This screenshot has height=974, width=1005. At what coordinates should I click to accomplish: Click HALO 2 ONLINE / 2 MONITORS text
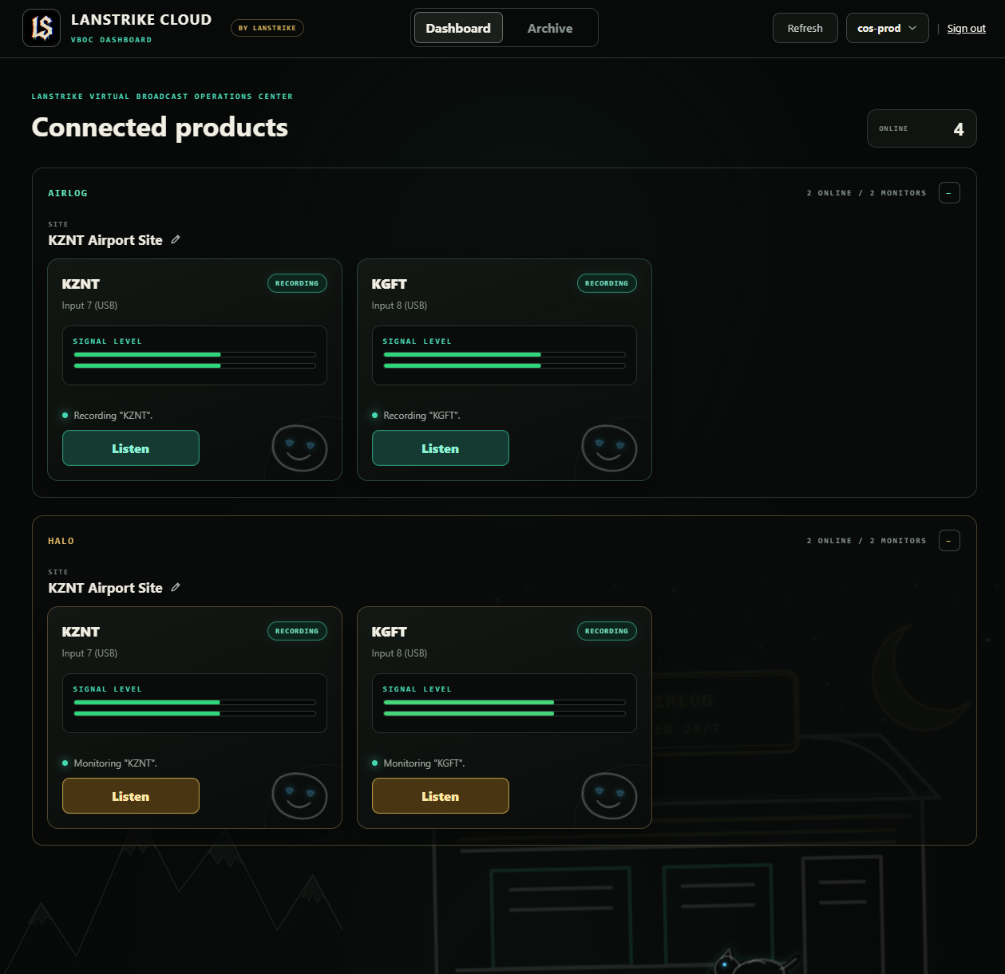(x=867, y=541)
